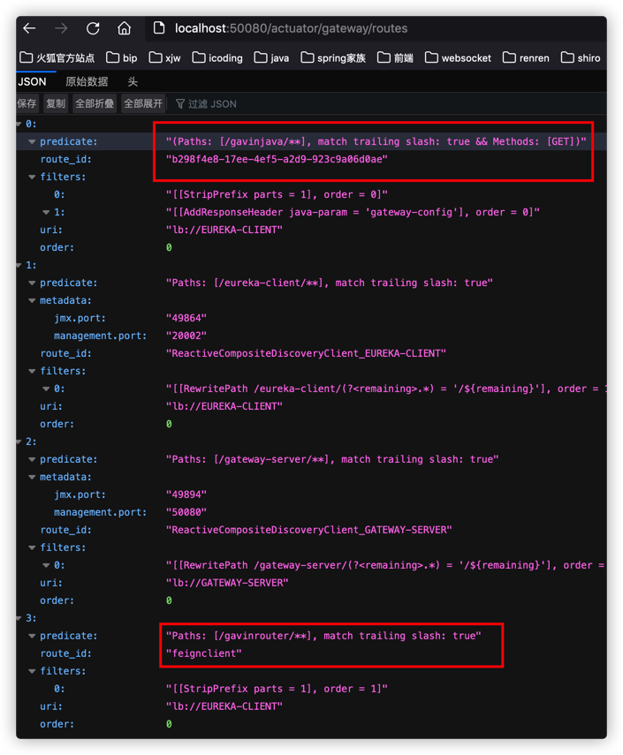623x755 pixels.
Task: Collapse filters under route 0
Action: (32, 177)
